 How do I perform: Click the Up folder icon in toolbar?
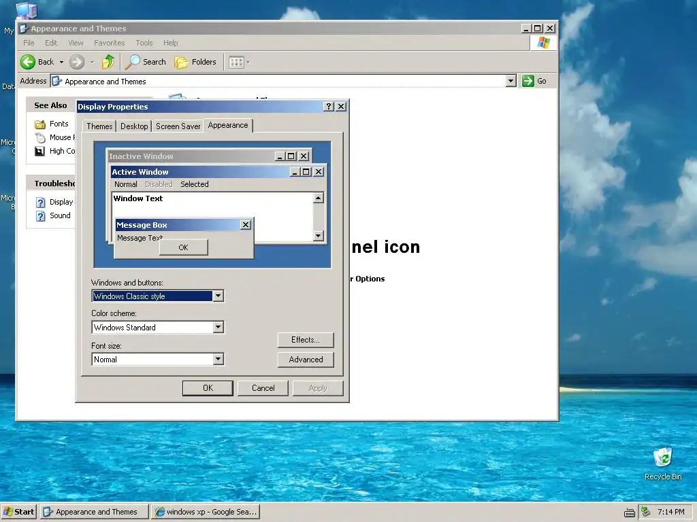tap(108, 62)
